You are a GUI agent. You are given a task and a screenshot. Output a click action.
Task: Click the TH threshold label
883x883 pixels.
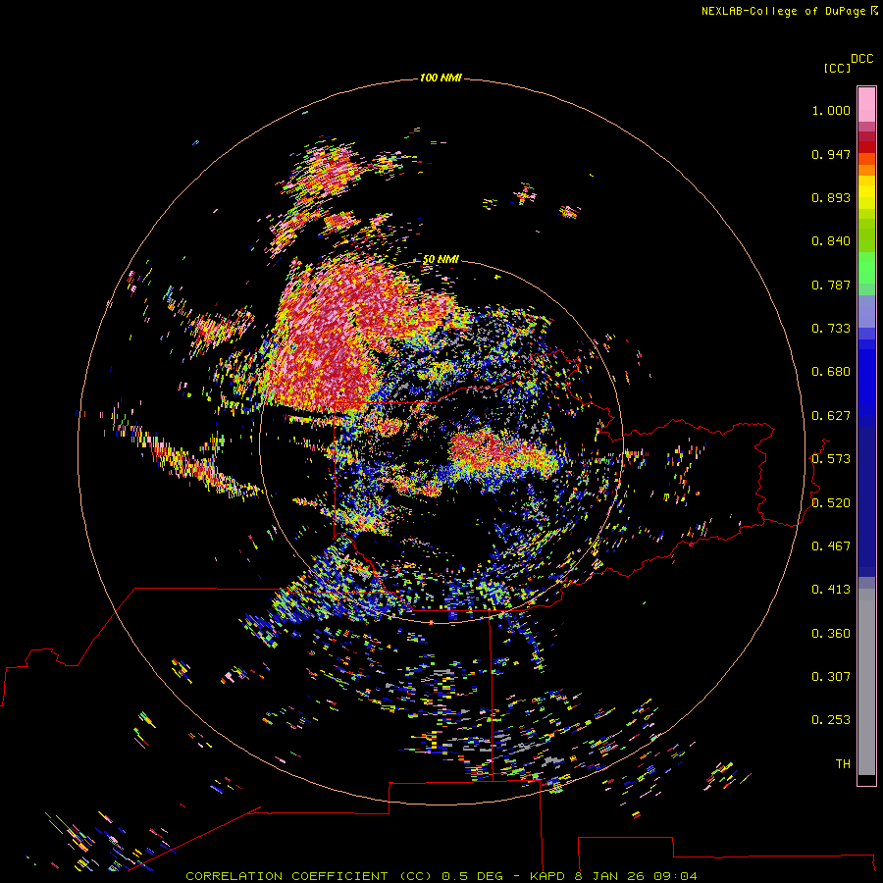point(843,764)
